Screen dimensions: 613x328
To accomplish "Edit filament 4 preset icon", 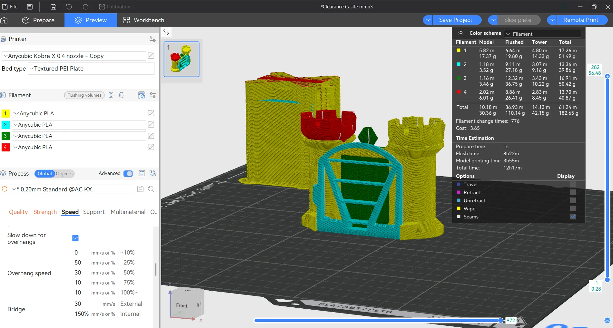I will [x=151, y=147].
